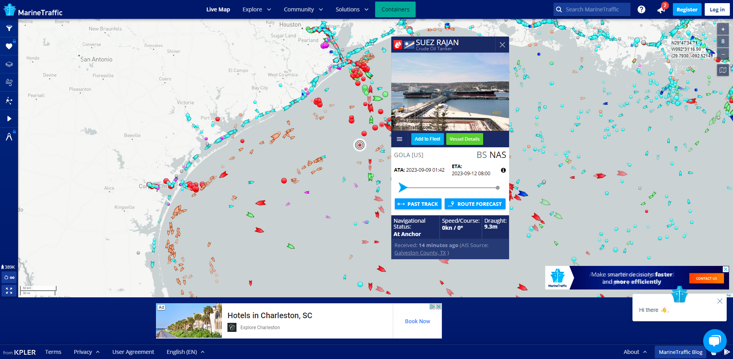Open Galveston County, TX AIS source link
This screenshot has width=733, height=359.
(x=420, y=253)
